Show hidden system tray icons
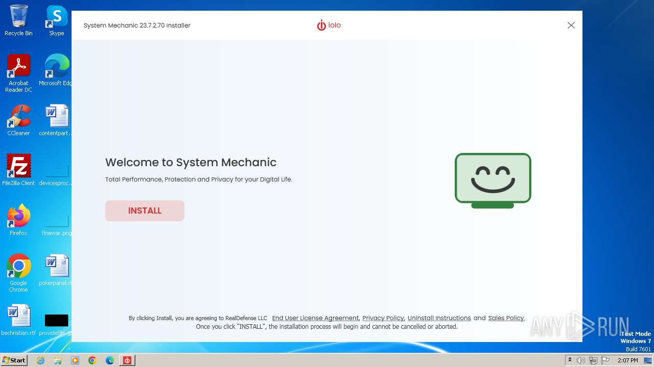654x367 pixels. (570, 360)
